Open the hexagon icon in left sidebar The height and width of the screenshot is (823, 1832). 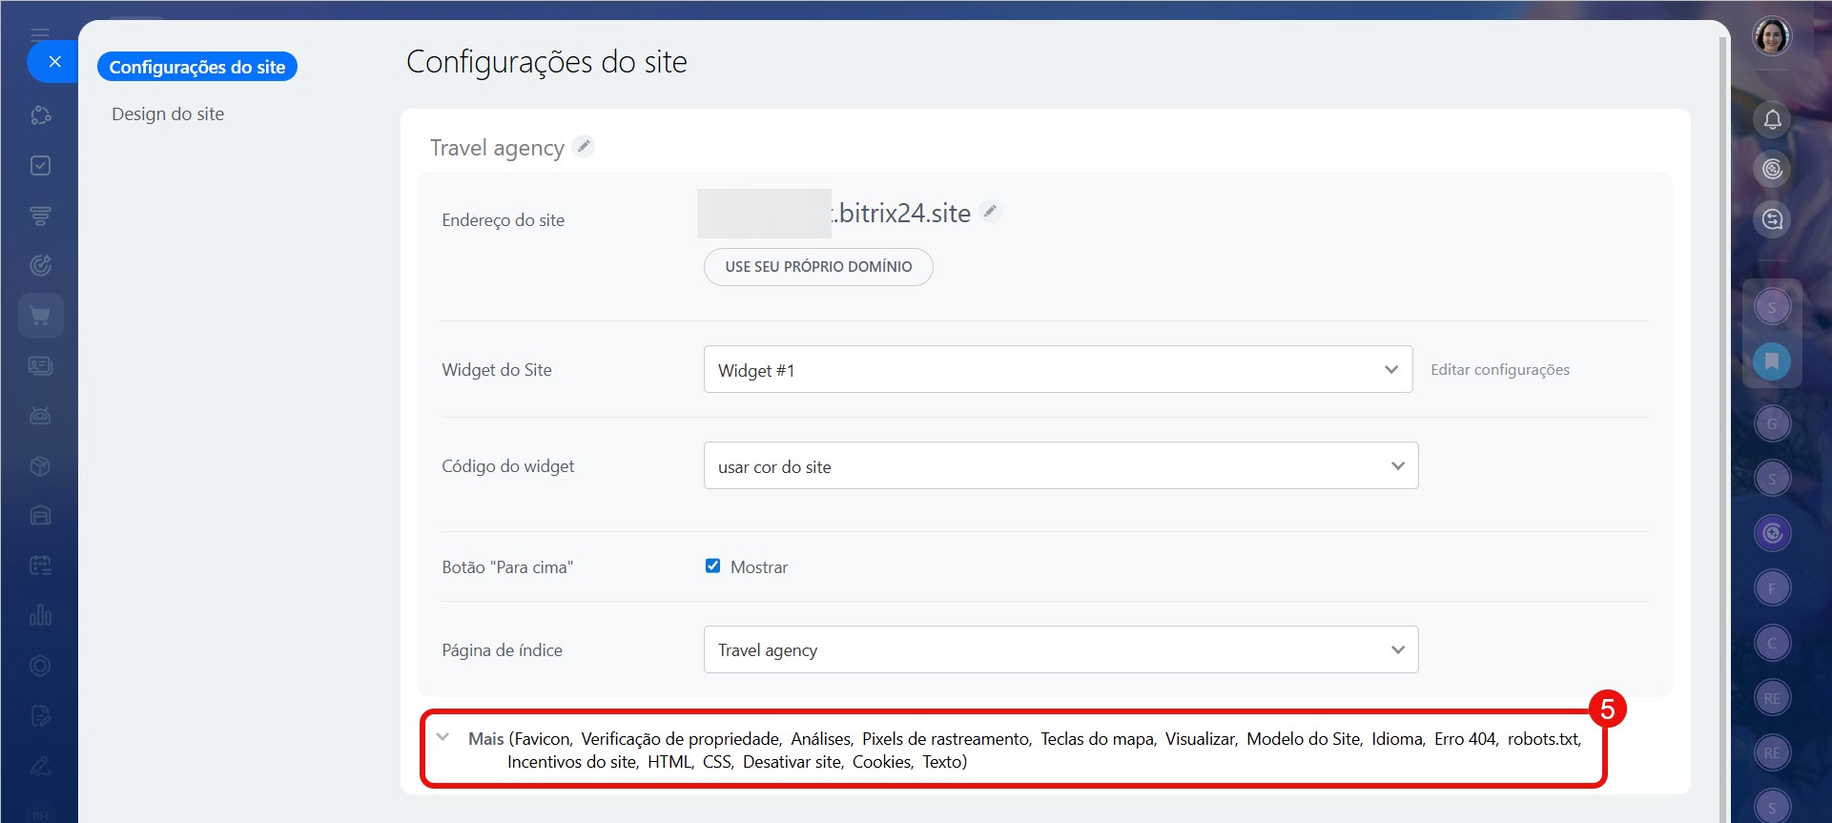(40, 666)
